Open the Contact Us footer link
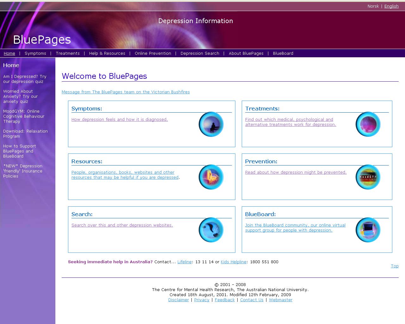Screen dimensions: 405x324 coord(252,300)
